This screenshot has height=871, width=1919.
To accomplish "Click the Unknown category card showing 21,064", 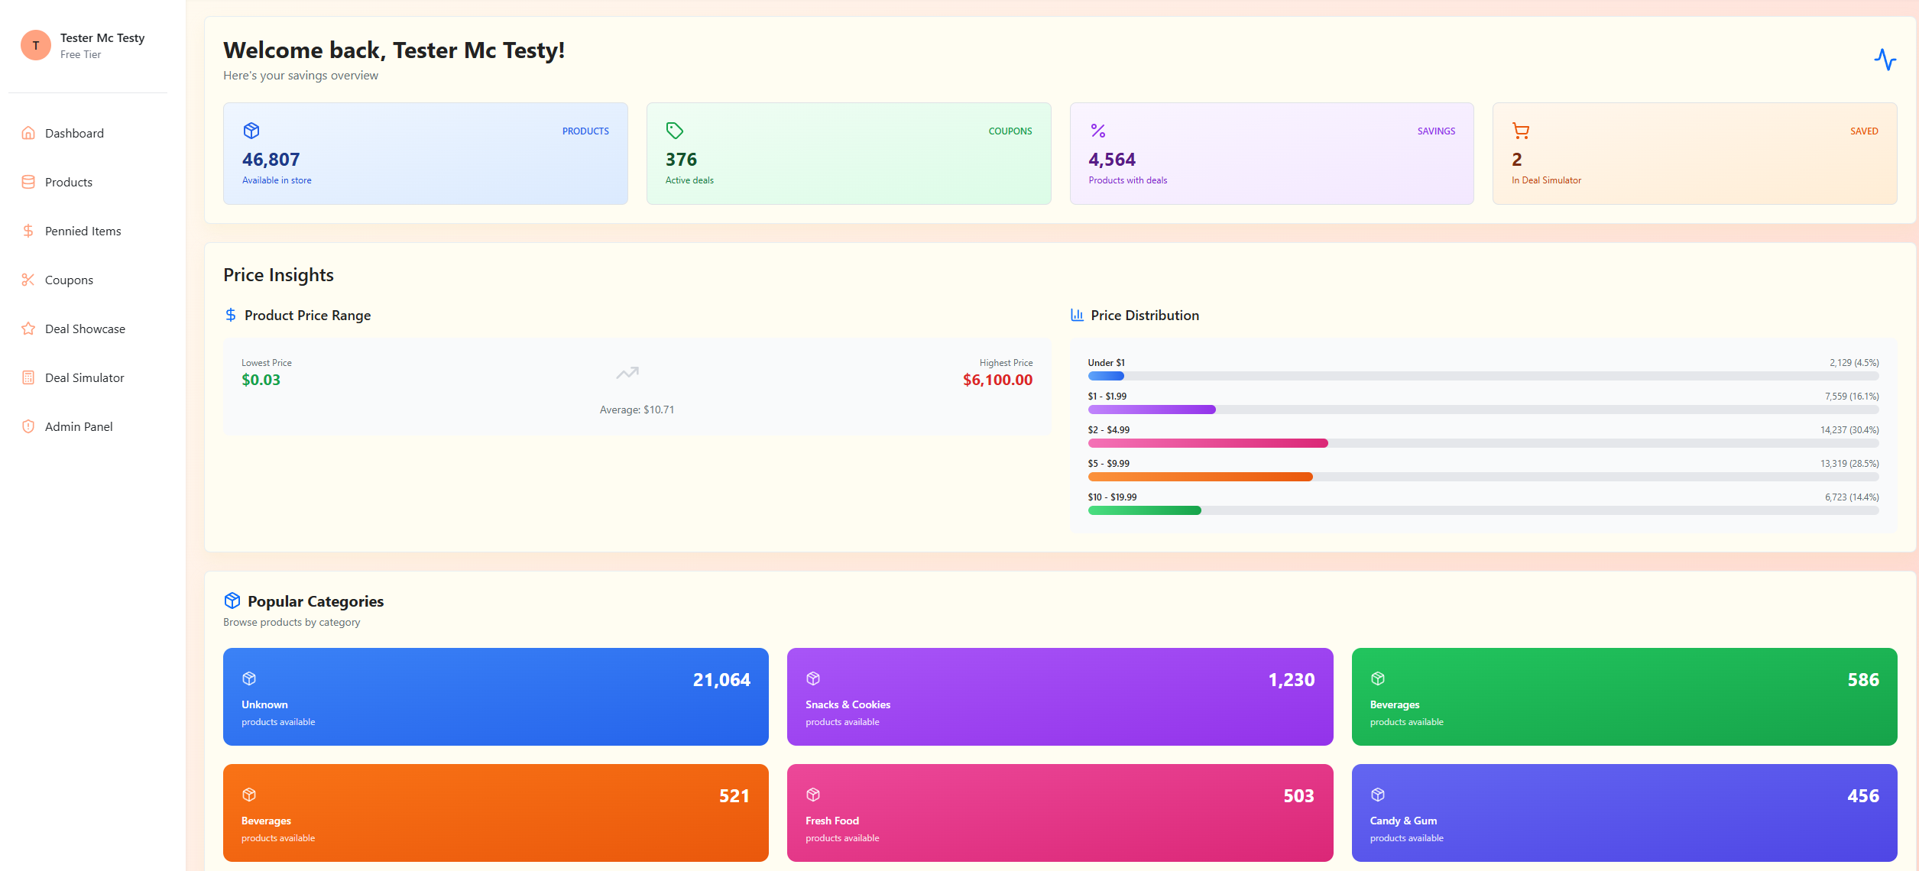I will (495, 697).
